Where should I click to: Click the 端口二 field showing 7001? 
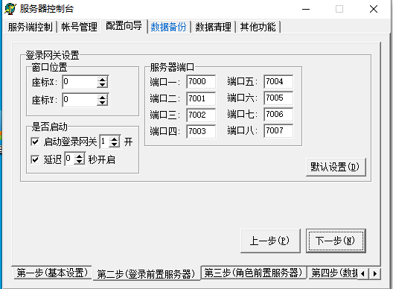point(201,98)
